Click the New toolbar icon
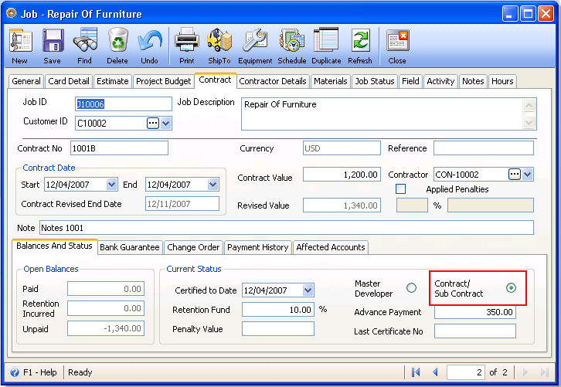 point(20,41)
